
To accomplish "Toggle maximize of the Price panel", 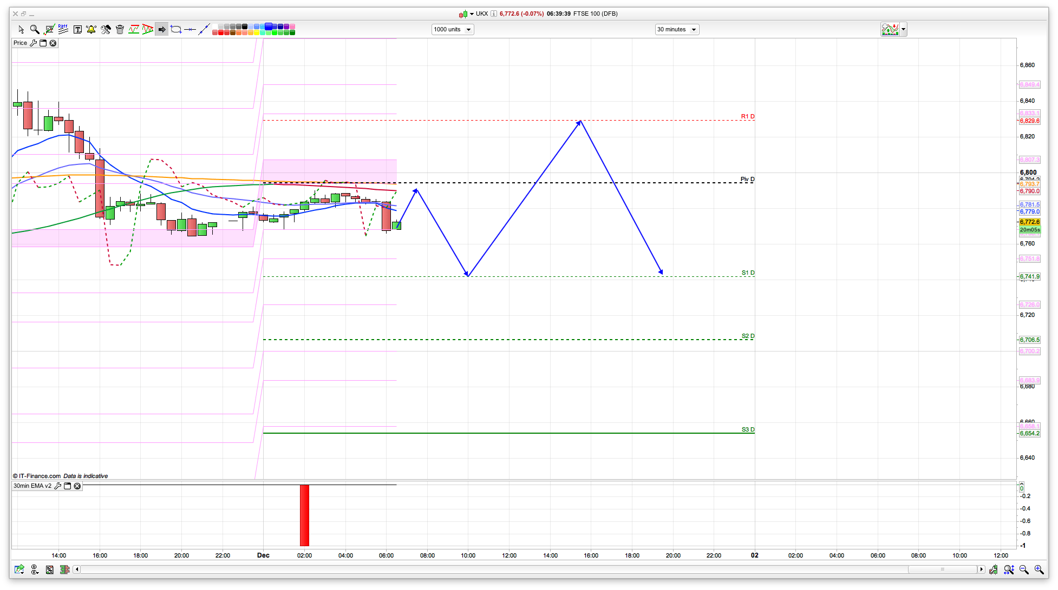I will [43, 43].
